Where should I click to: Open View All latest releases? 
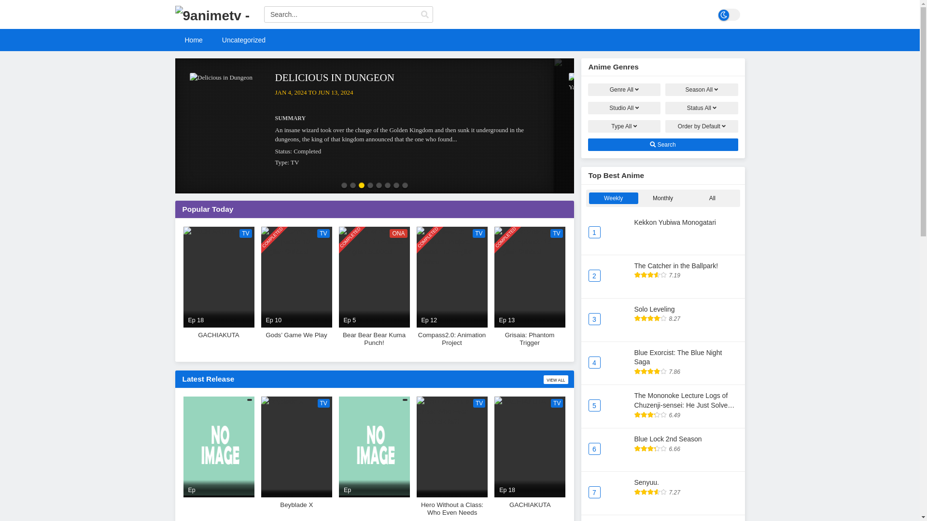(555, 380)
